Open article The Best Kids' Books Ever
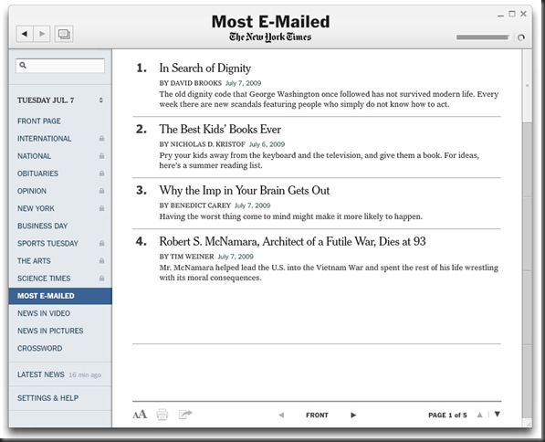Viewport: 545px width, 442px height. click(x=220, y=130)
